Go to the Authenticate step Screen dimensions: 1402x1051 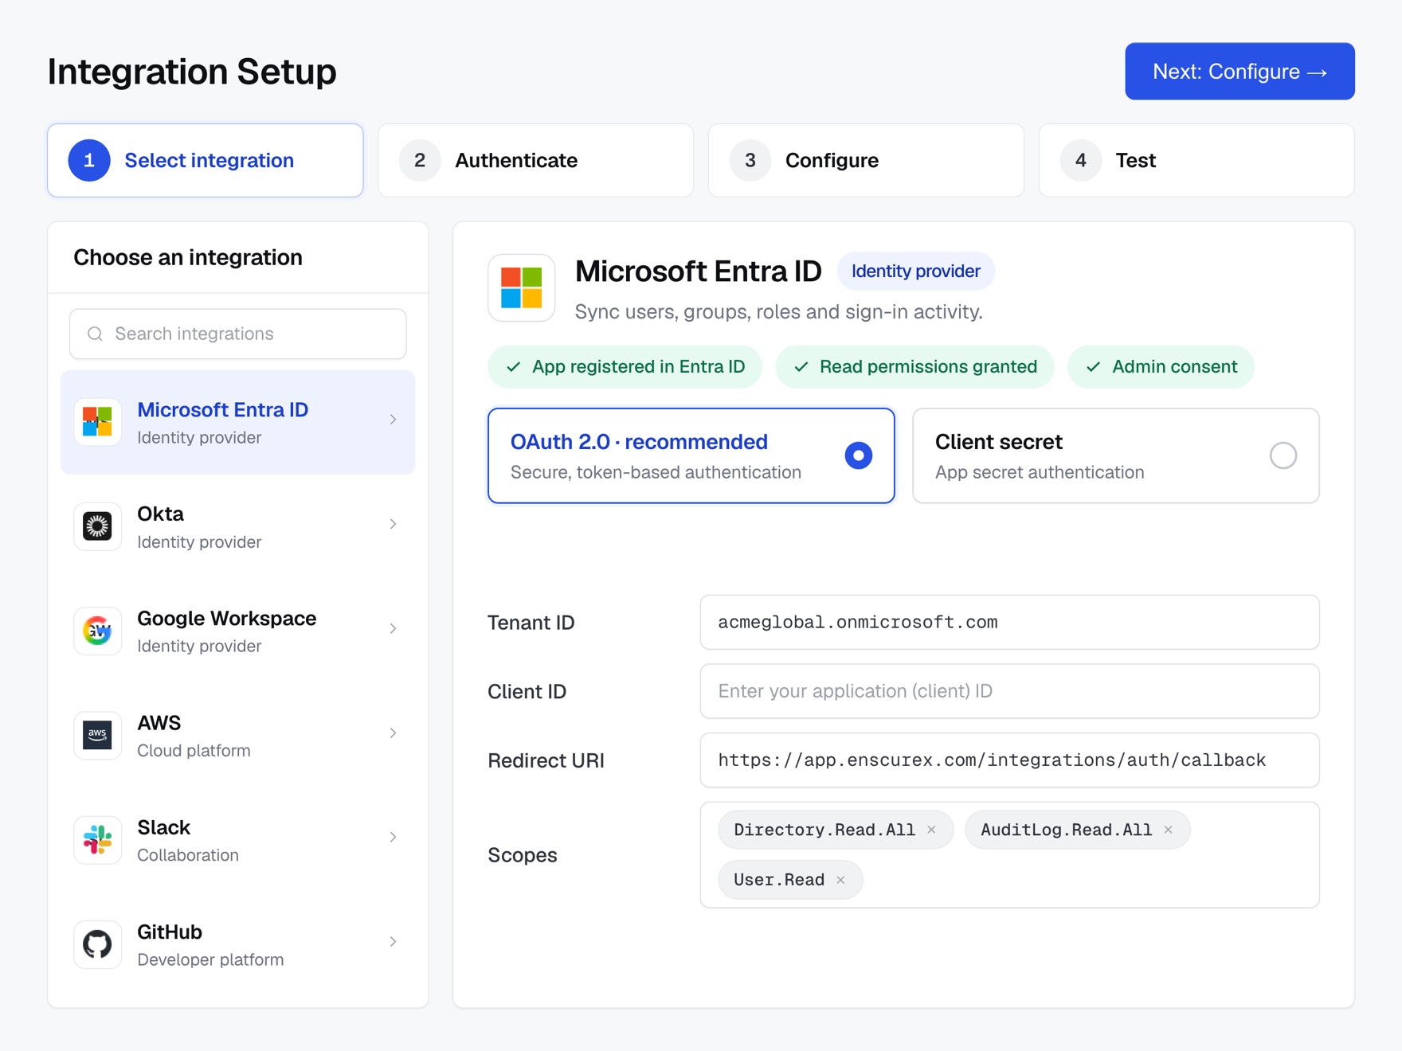coord(536,160)
